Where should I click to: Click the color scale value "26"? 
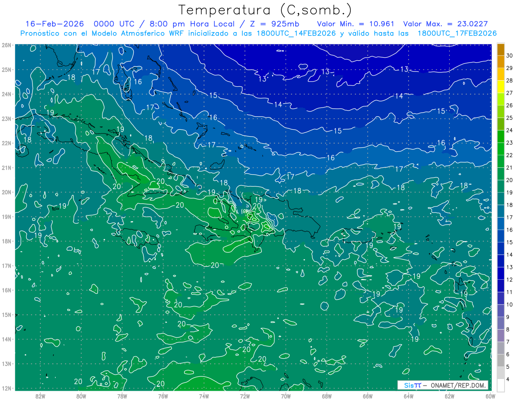pyautogui.click(x=510, y=105)
